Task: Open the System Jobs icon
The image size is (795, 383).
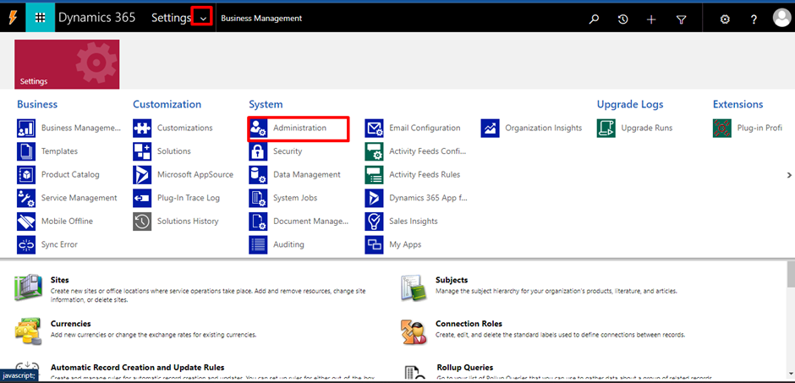Action: pyautogui.click(x=258, y=198)
